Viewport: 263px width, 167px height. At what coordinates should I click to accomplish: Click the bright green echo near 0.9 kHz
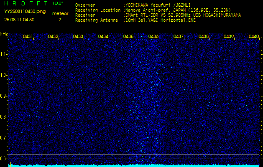(11, 94)
